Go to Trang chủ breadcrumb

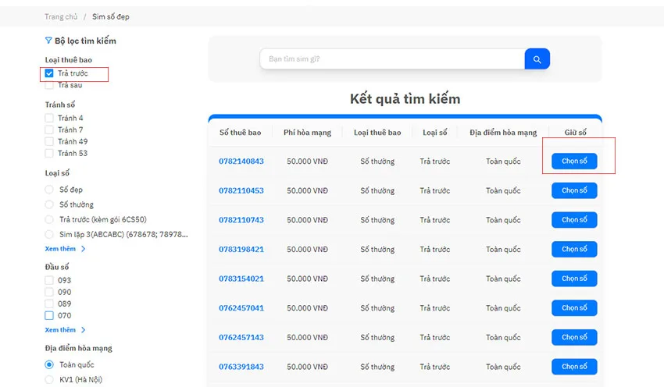tap(61, 16)
